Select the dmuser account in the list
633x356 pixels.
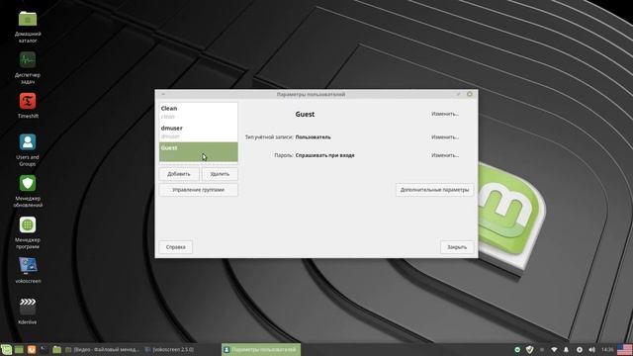click(x=198, y=132)
